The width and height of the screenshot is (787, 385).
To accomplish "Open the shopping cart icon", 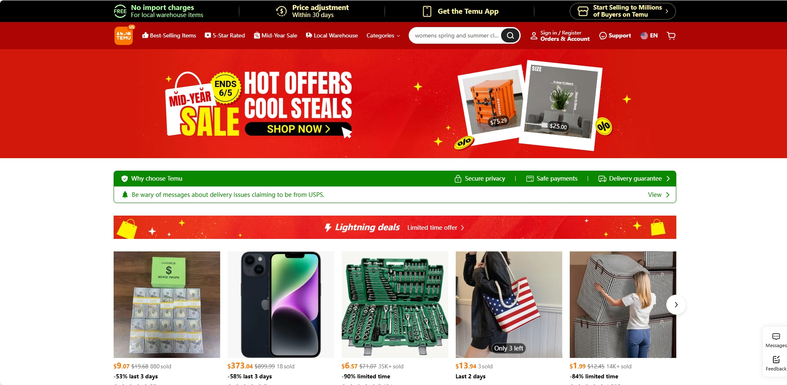I will point(671,36).
